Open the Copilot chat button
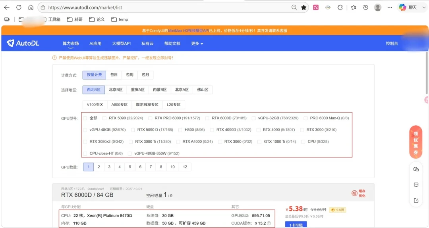429x228 pixels. [408, 8]
